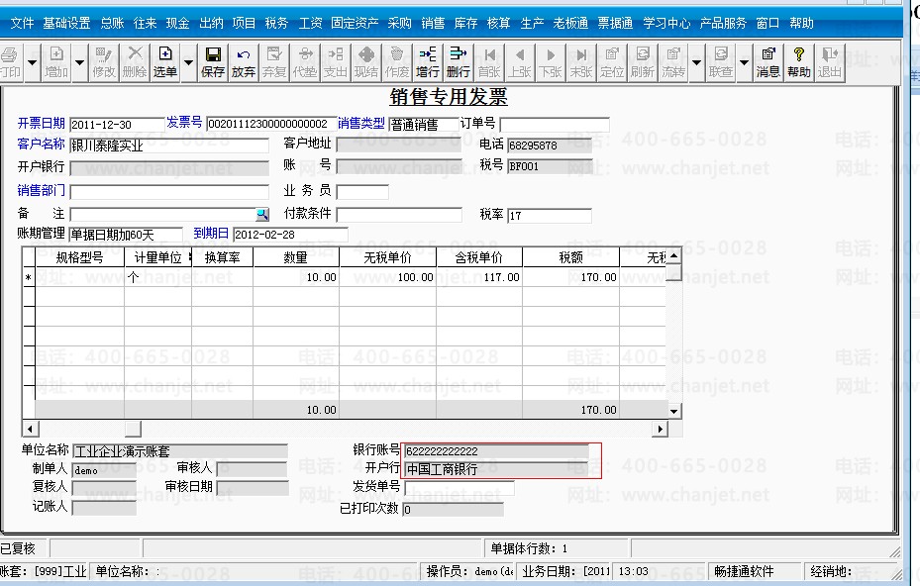Click the 保存 save toolbar icon
The width and height of the screenshot is (920, 586).
[212, 62]
